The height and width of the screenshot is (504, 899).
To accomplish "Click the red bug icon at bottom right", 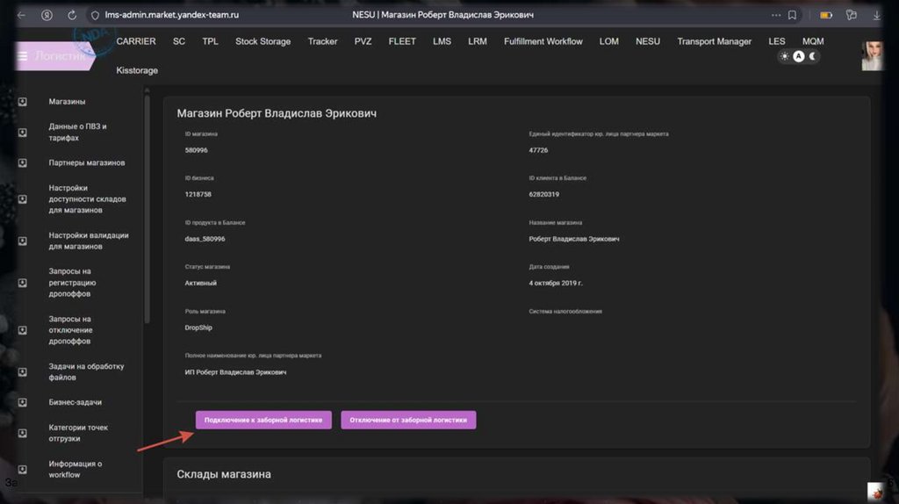I will pos(875,492).
